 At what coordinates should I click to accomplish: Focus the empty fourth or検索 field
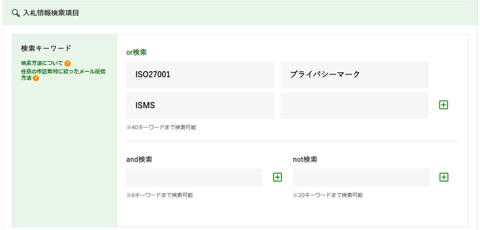point(354,106)
